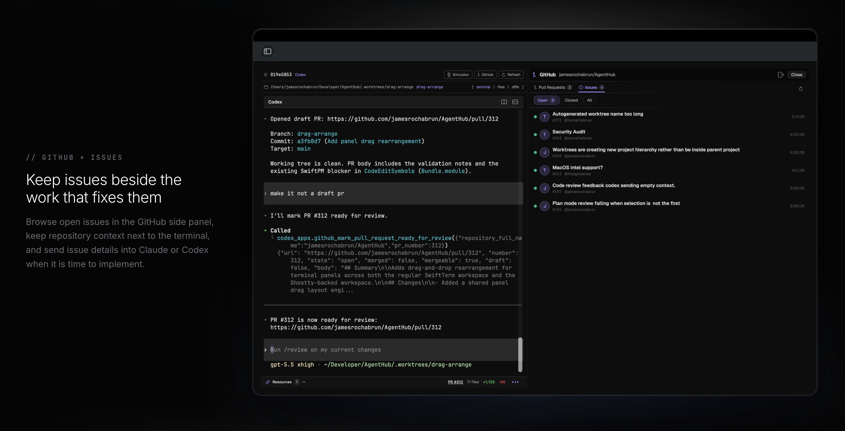Click the drag-arrange branch label next to path
Screen dimensions: 845x431
[x=429, y=87]
